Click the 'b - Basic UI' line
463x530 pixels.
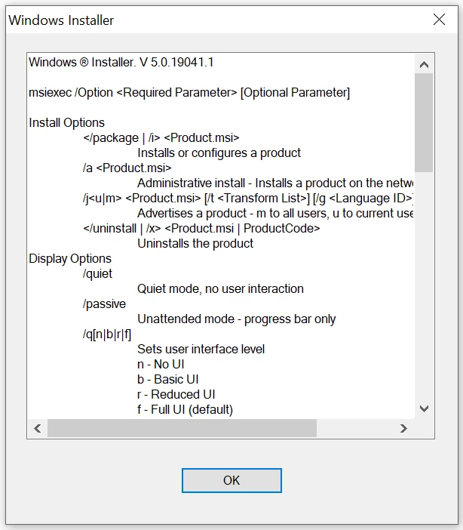tap(168, 379)
